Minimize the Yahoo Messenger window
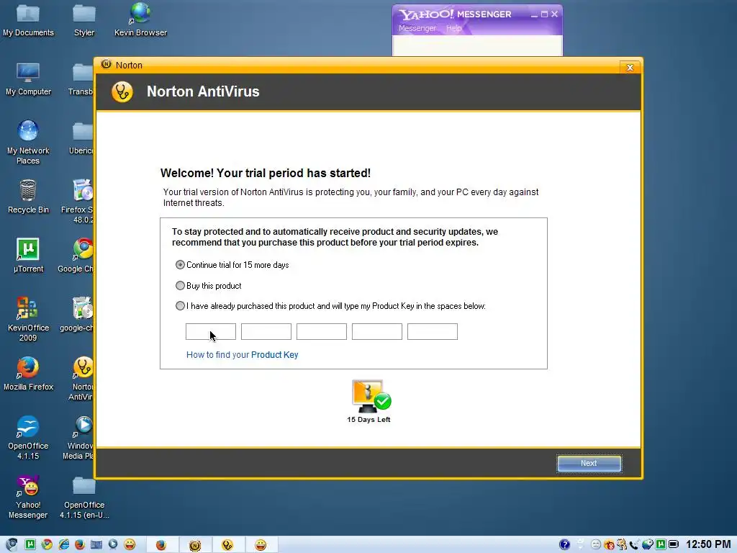Viewport: 737px width, 553px height. 534,14
